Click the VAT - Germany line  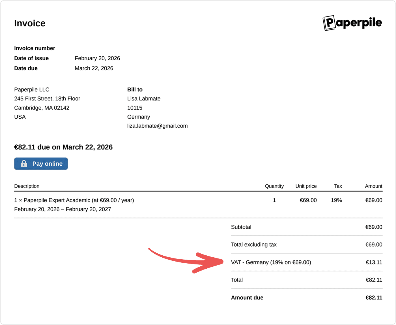(271, 262)
